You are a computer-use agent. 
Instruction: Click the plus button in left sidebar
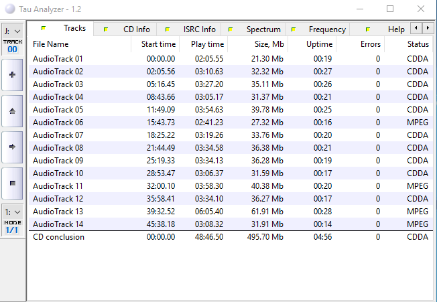(13, 75)
